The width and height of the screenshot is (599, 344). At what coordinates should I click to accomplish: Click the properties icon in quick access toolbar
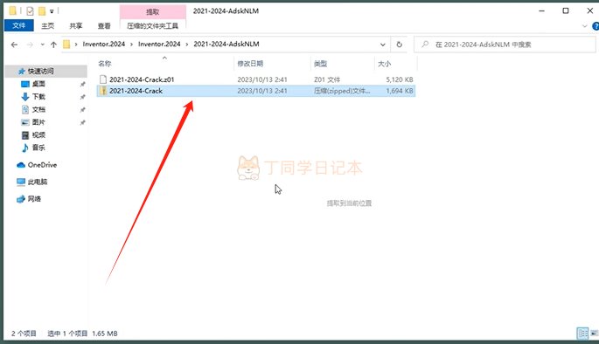tap(30, 11)
